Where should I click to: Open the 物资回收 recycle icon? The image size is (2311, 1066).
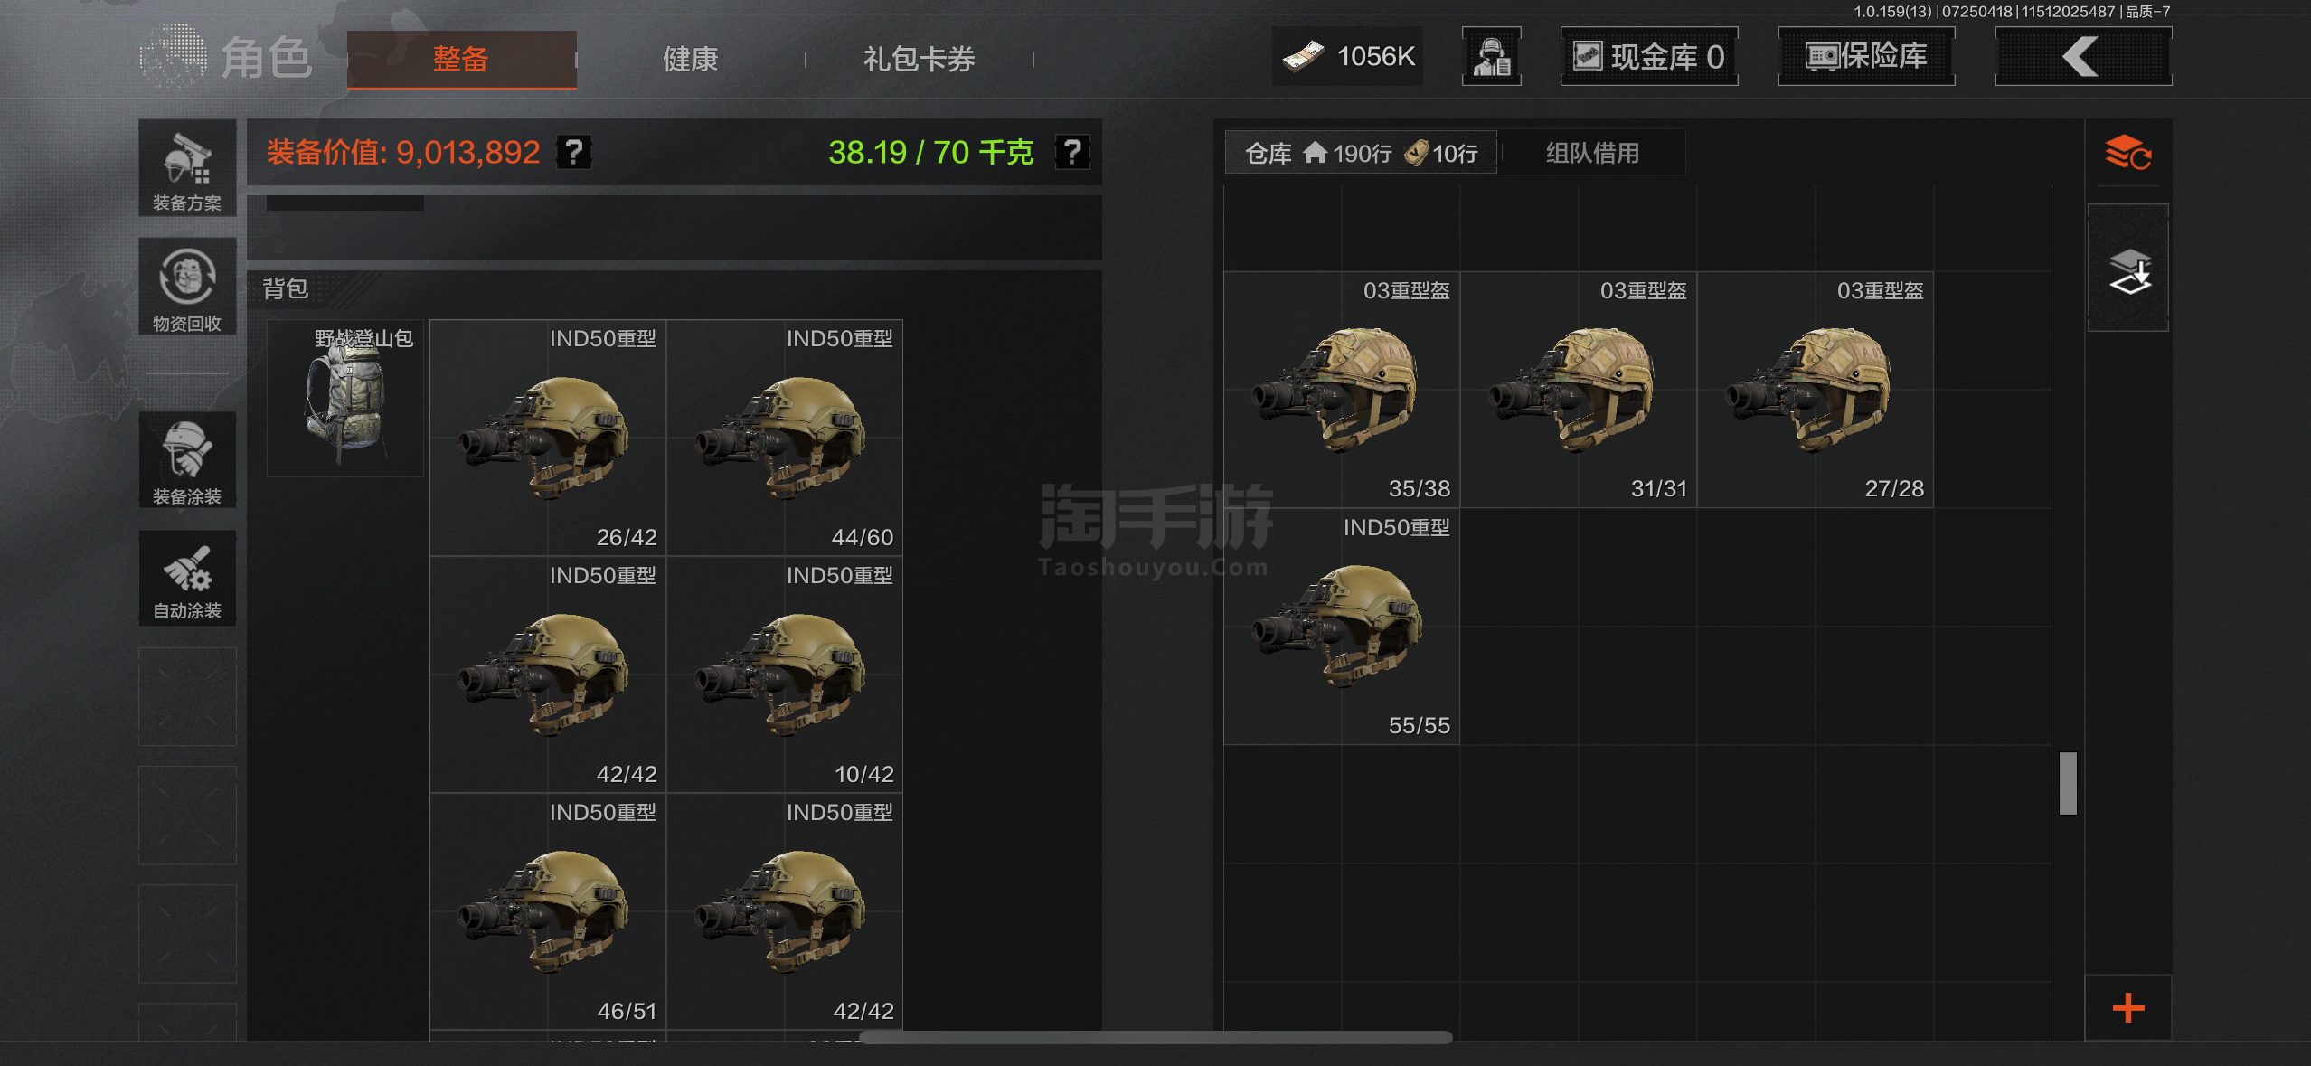(187, 287)
